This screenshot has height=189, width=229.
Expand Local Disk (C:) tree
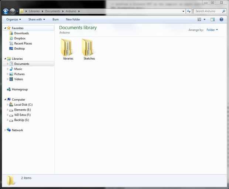tap(8, 105)
